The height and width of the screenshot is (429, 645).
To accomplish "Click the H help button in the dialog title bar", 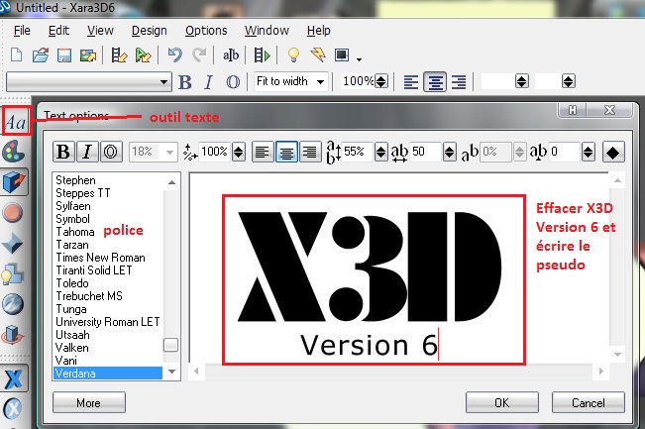I will [x=573, y=110].
